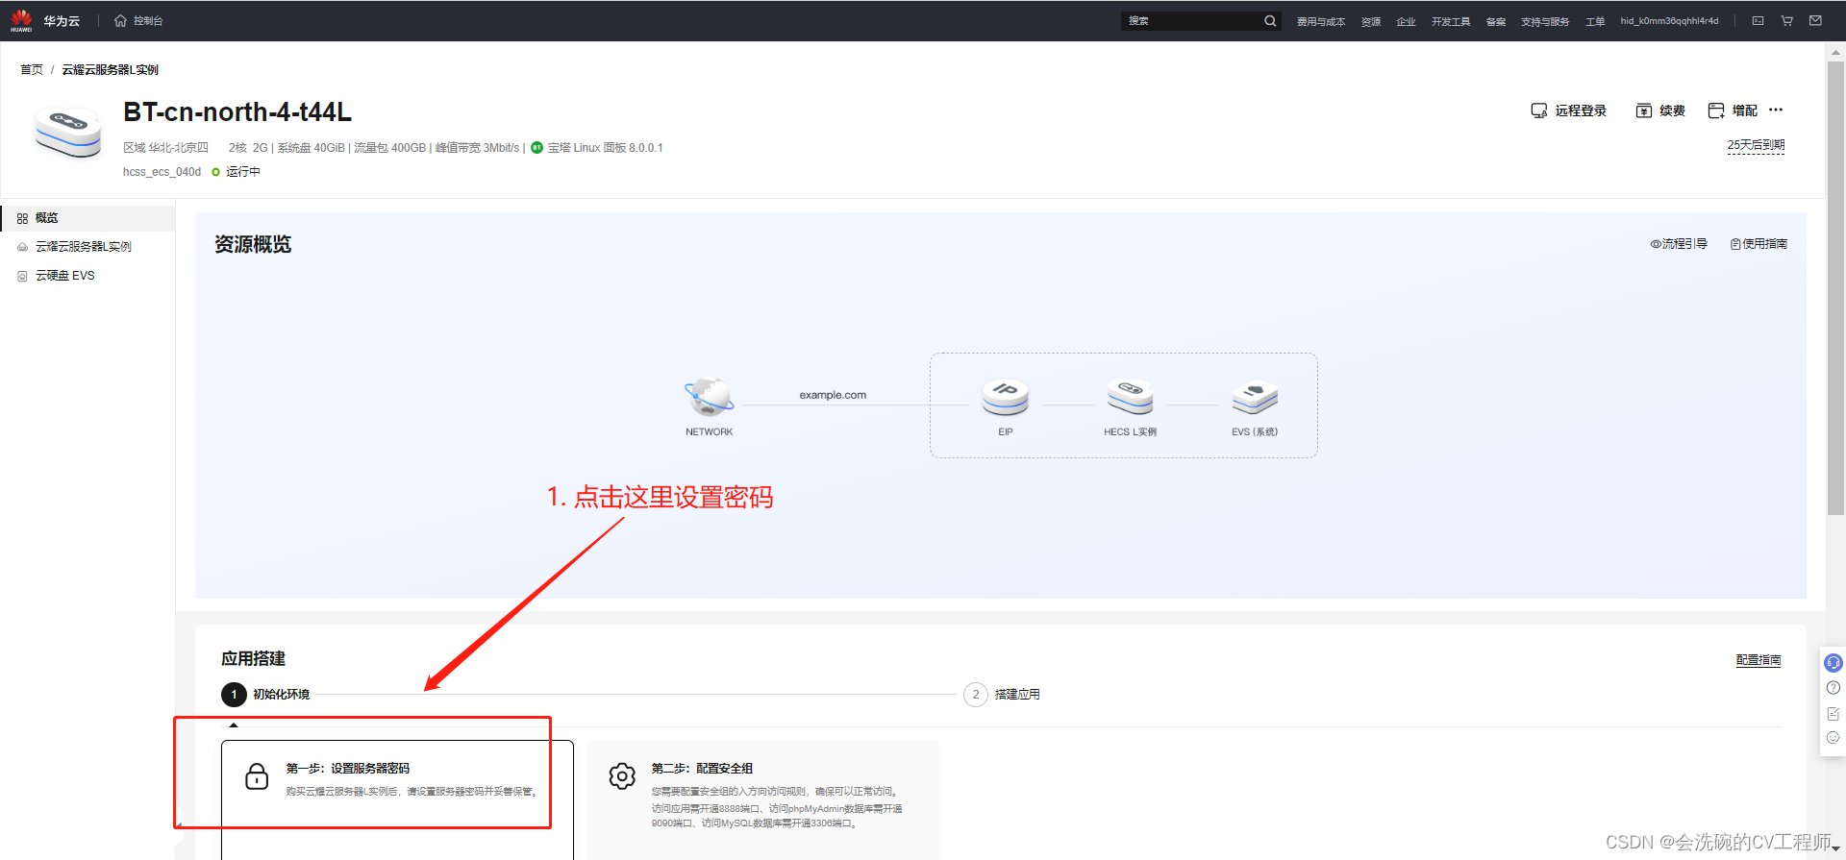Open 流程引导 process guide
The height and width of the screenshot is (860, 1846).
1679,244
